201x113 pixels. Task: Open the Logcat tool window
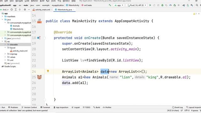coord(76,107)
